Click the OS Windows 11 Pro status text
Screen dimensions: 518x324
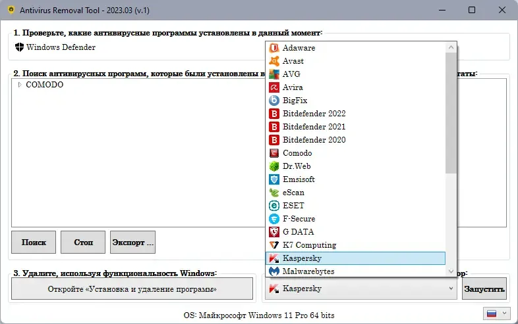tap(259, 315)
